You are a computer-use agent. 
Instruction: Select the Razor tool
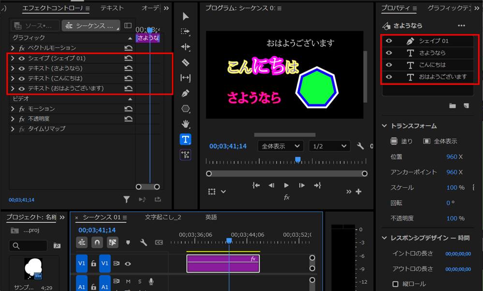pos(185,63)
